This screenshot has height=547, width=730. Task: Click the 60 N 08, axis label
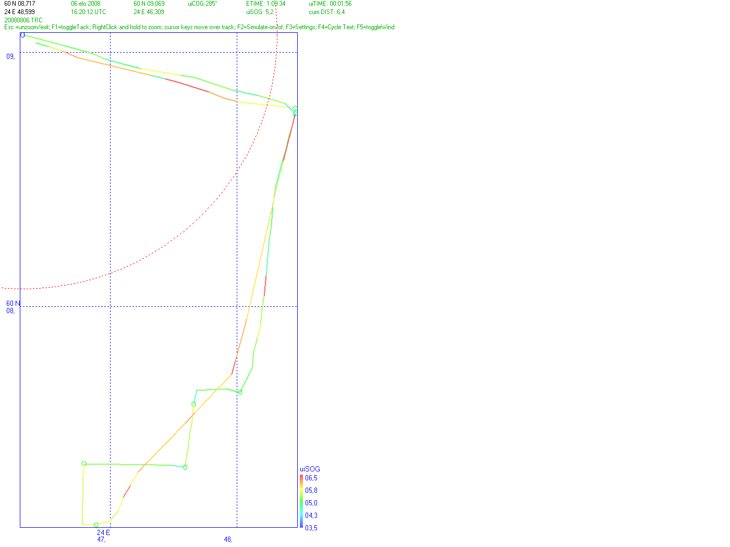14,307
